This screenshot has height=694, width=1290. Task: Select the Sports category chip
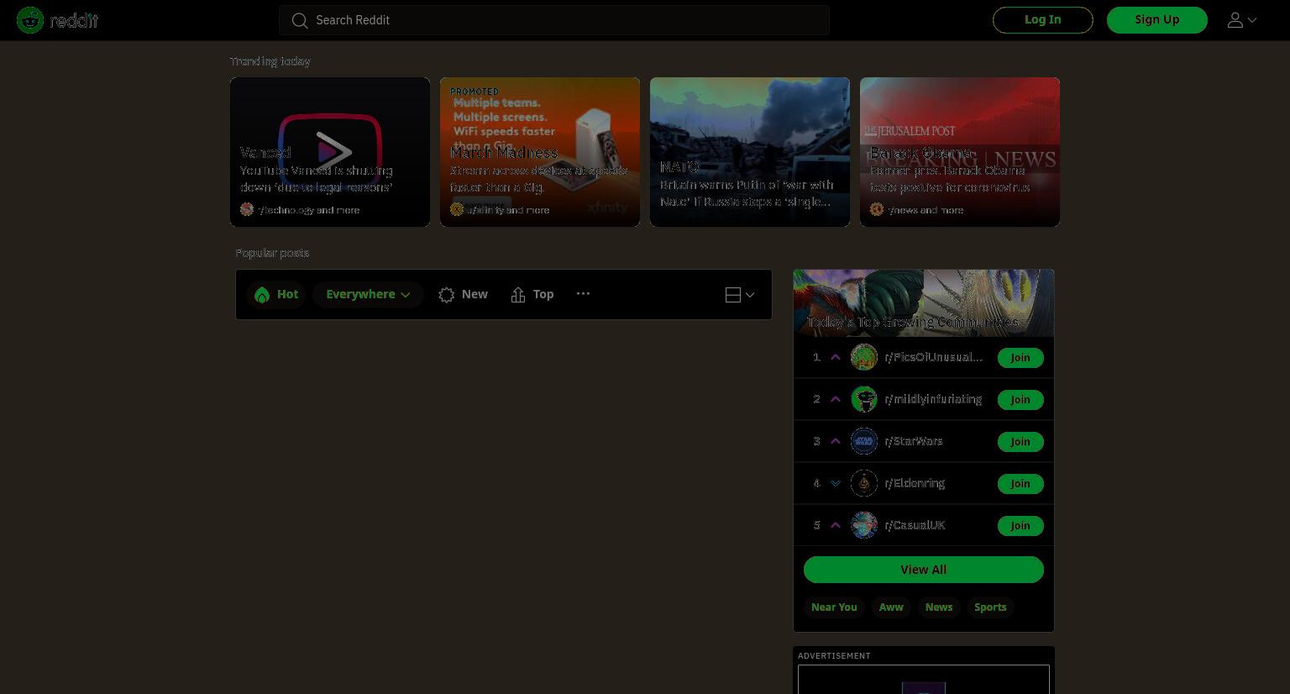(x=990, y=607)
